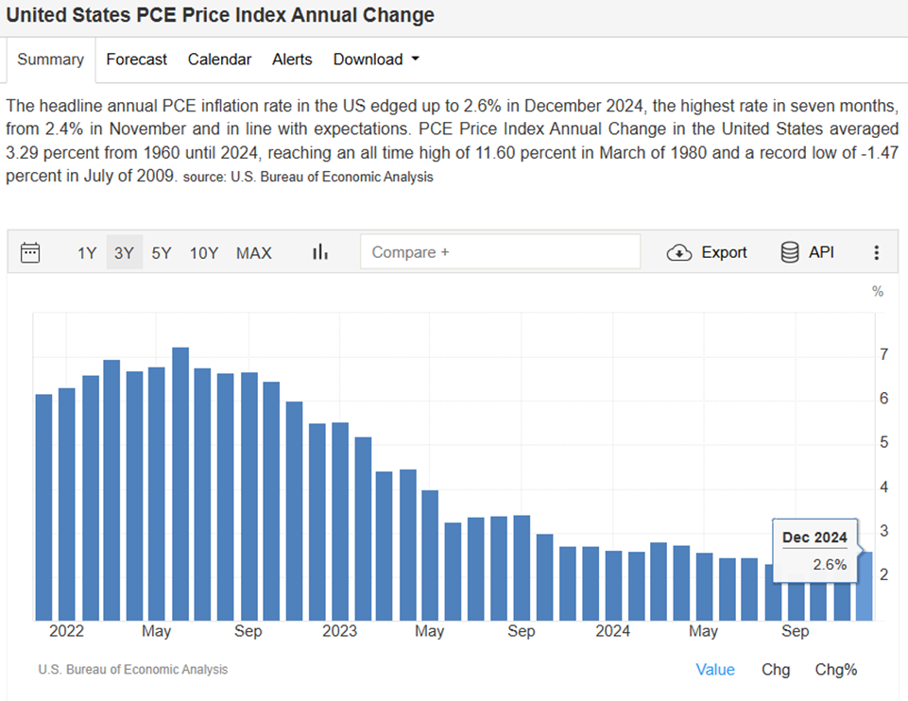Viewport: 908px width, 701px height.
Task: Apply the 10Y time range
Action: (203, 252)
